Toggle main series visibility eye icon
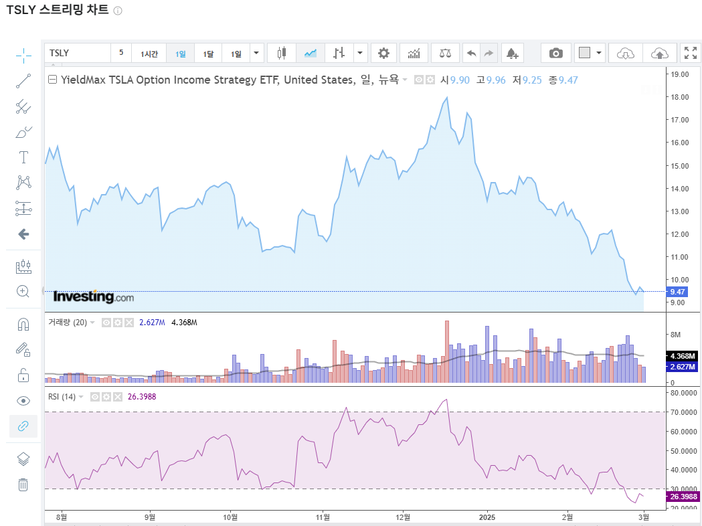Viewport: 702px width, 526px height. coord(419,80)
